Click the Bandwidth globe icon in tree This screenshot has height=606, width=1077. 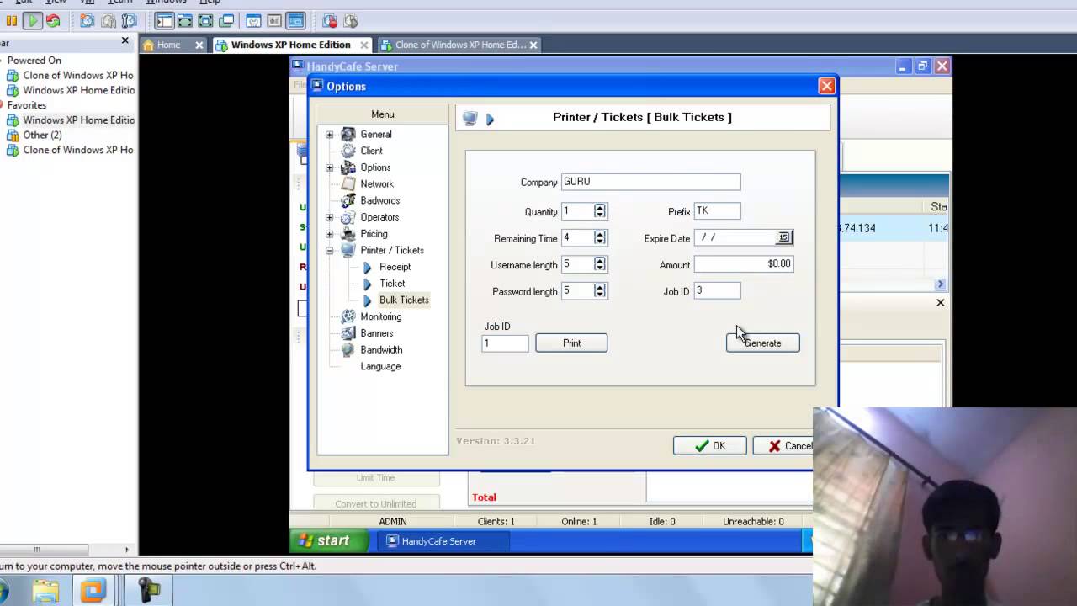[348, 349]
